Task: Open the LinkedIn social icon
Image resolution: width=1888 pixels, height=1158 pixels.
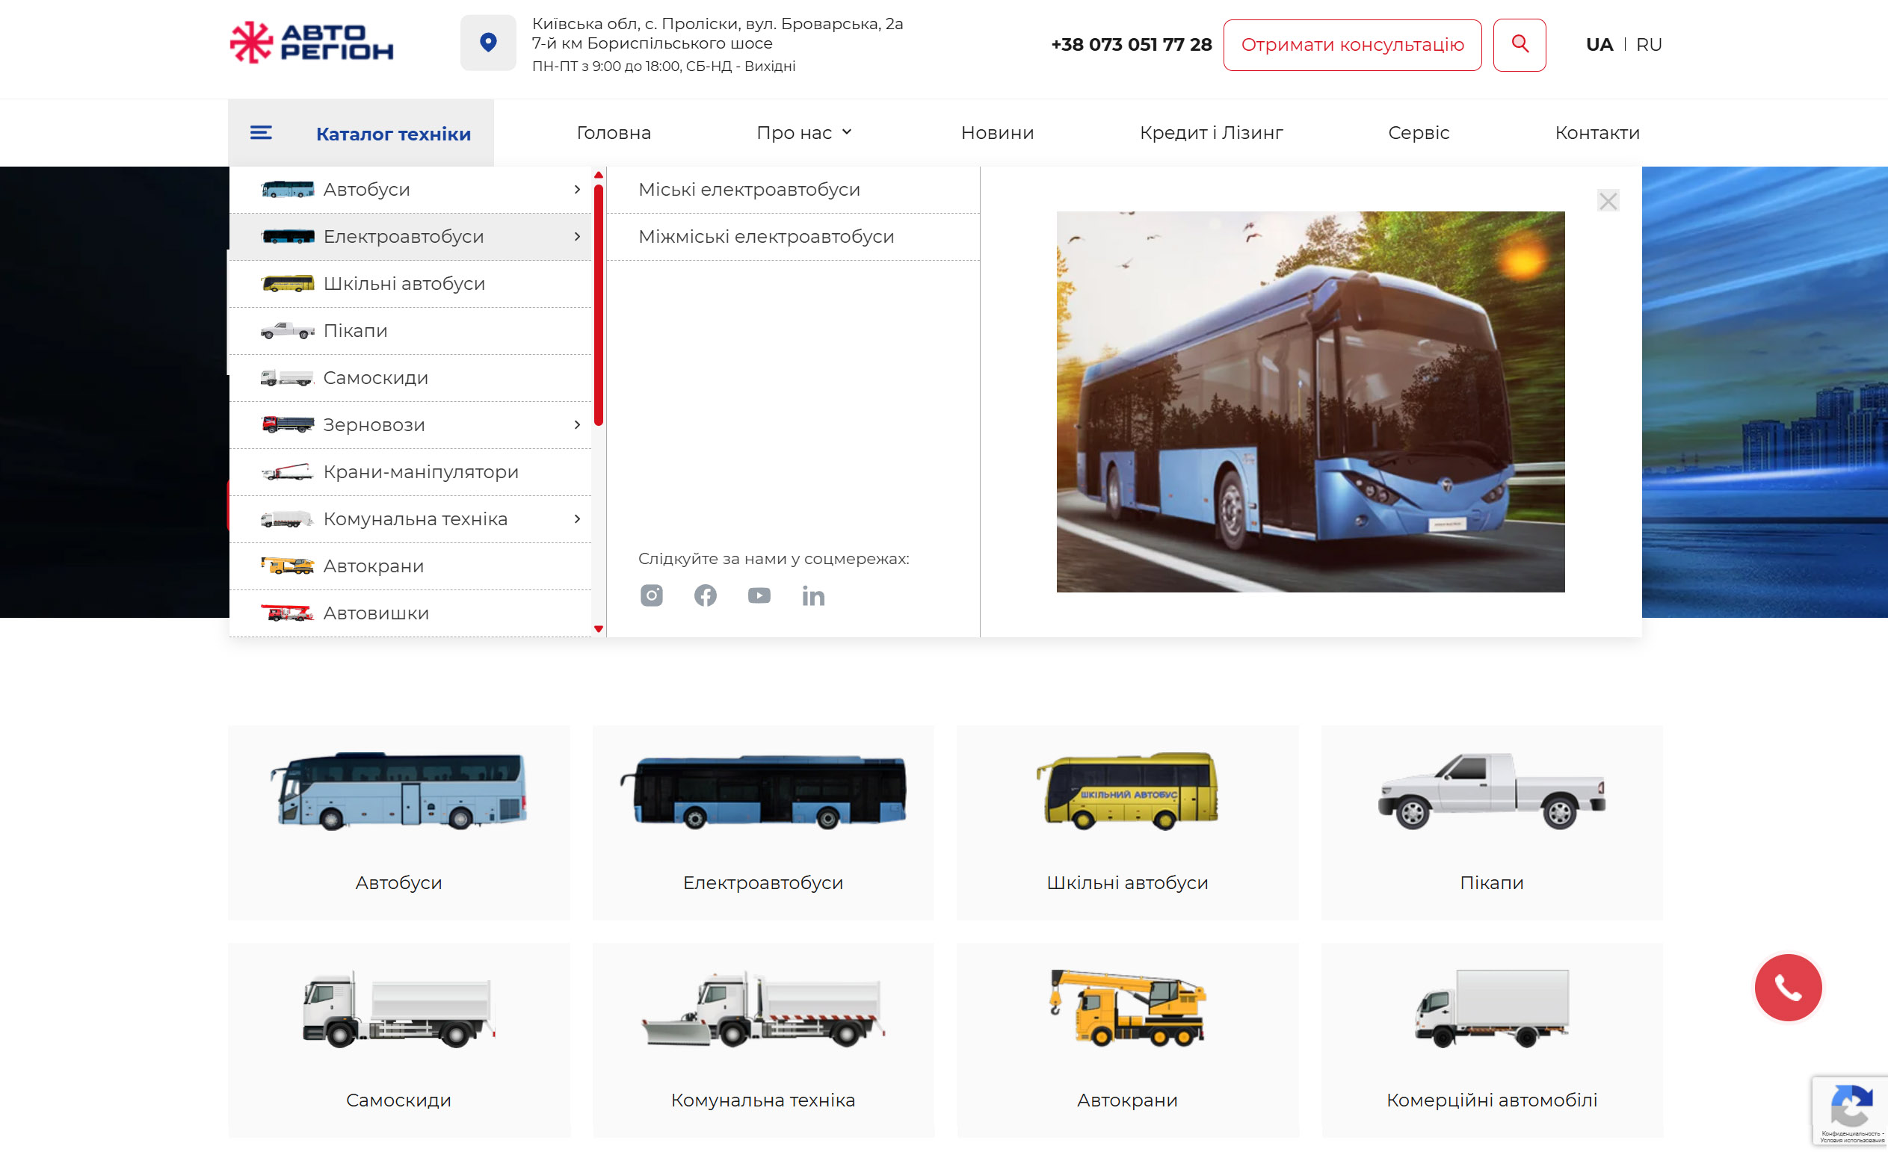Action: click(x=813, y=596)
